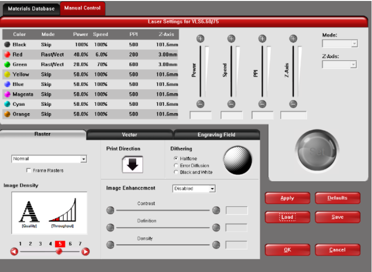This screenshot has height=272, width=372.
Task: Select the Green color ball in the table
Action: tap(7, 64)
